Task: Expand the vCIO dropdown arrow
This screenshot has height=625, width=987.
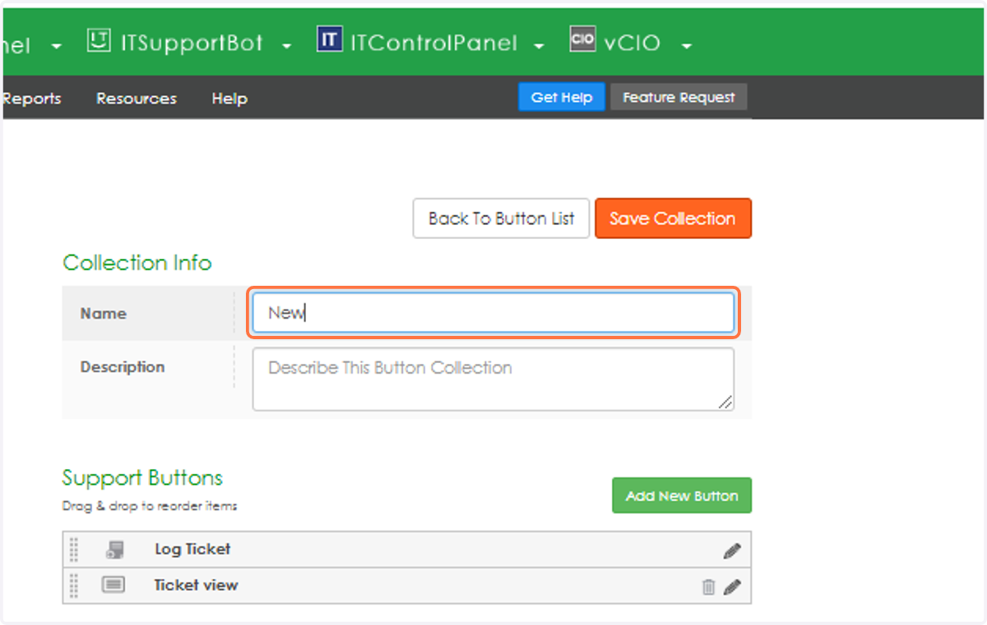Action: tap(686, 46)
